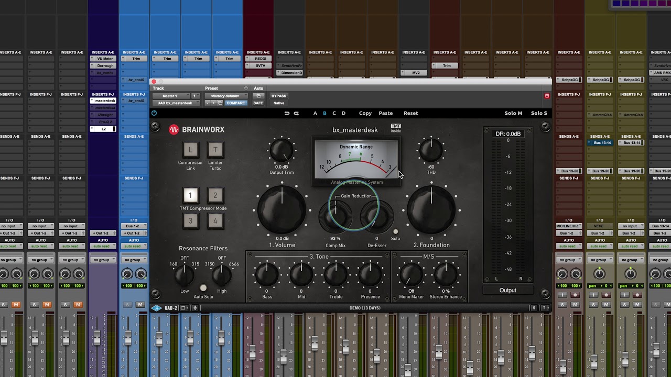
Task: Open the factory default preset dropdown
Action: point(225,96)
